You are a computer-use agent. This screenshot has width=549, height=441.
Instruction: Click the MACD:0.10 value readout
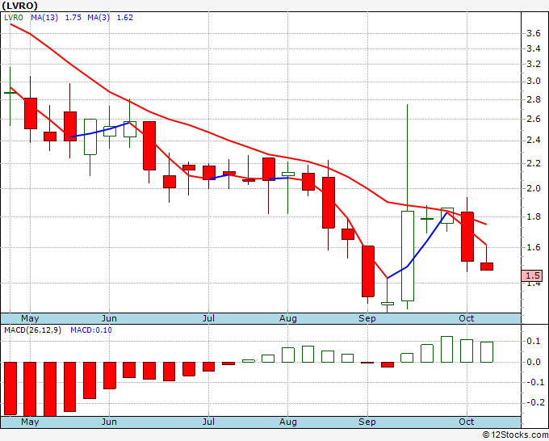pos(91,330)
